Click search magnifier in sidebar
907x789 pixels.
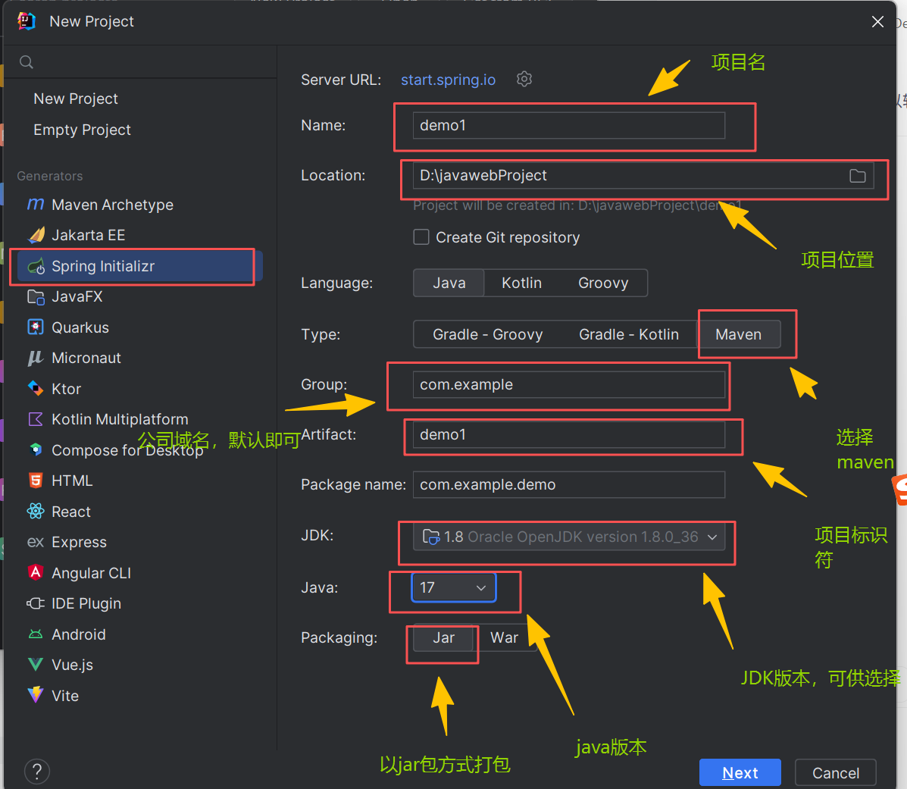(26, 62)
